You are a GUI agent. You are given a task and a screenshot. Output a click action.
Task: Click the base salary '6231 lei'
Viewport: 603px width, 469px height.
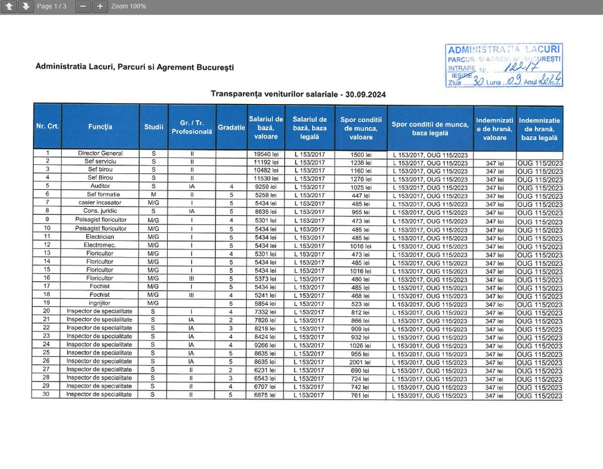266,370
